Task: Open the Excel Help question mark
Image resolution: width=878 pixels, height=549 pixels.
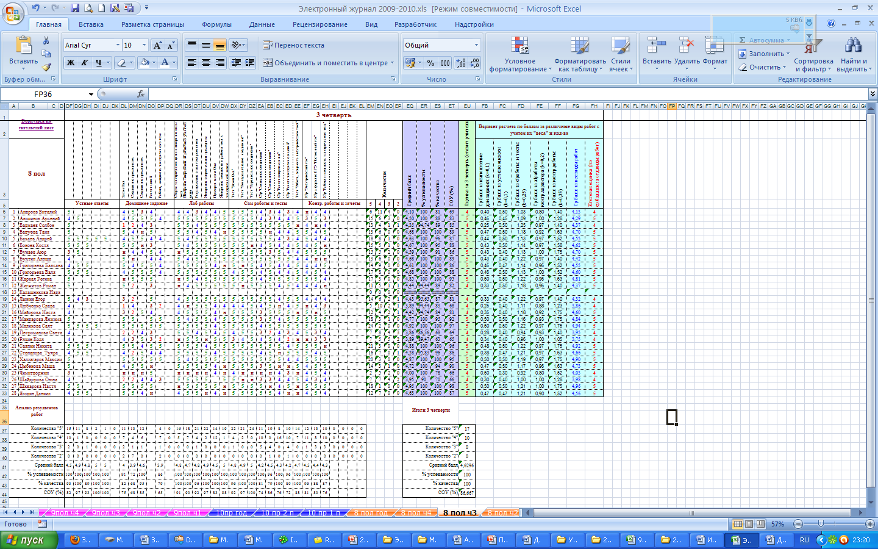Action: (x=831, y=24)
